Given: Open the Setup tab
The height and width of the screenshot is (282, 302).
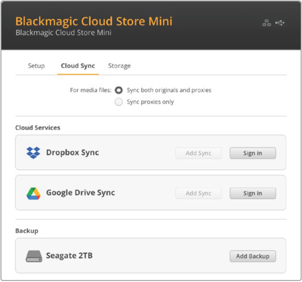Looking at the screenshot, I should pos(36,66).
